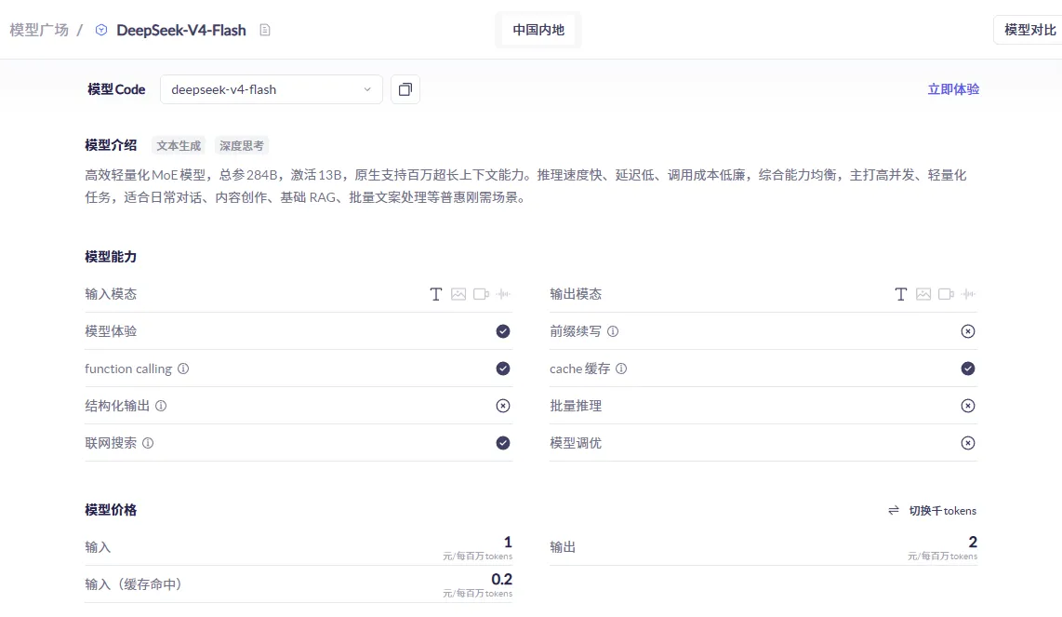Viewport: 1062px width, 617px height.
Task: Click the 输入（缓存命中）price label
Action: tap(133, 584)
